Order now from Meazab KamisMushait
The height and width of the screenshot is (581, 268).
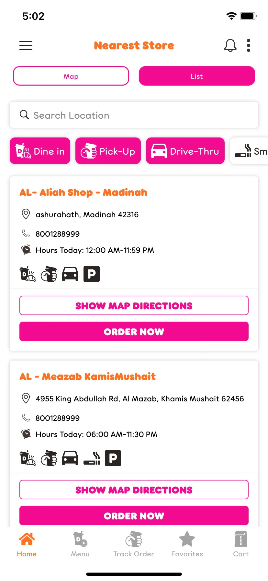tap(134, 516)
